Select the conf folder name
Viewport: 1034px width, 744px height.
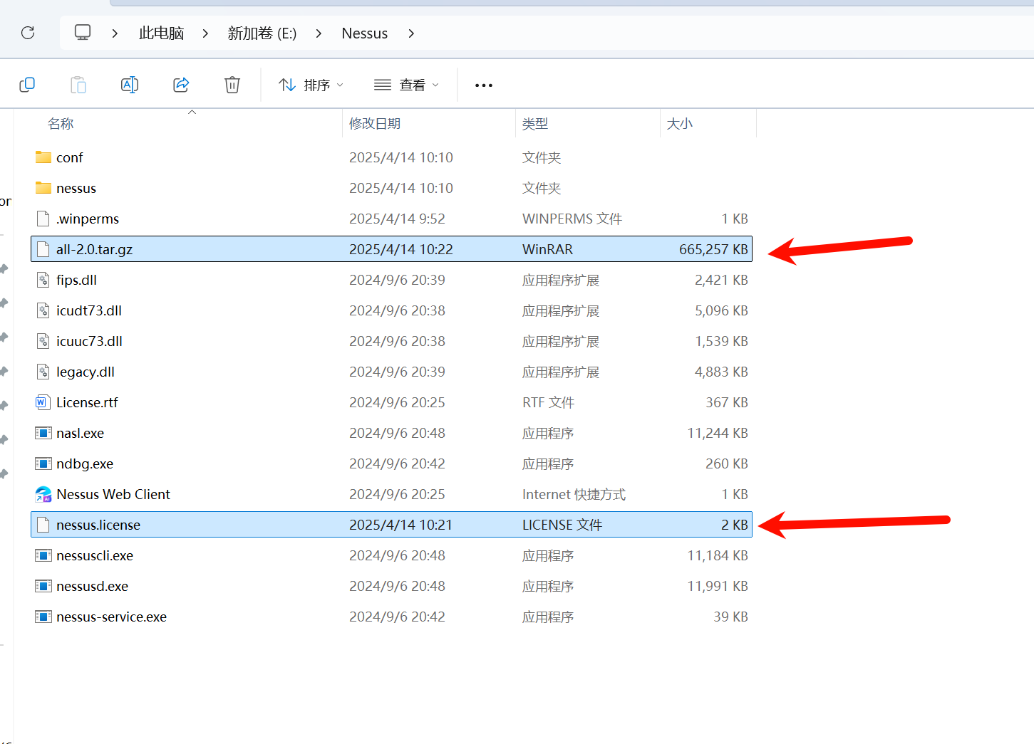70,157
